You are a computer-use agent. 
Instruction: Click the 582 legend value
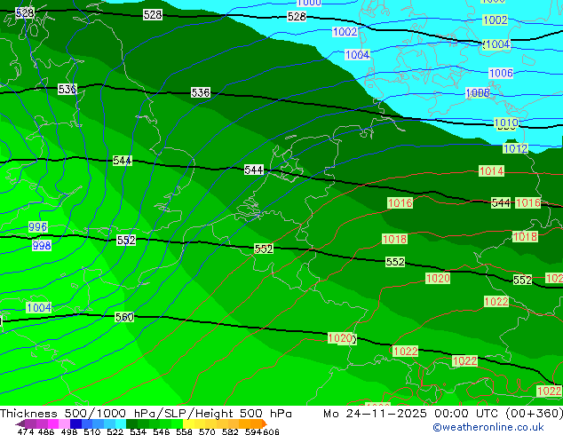tap(230, 431)
